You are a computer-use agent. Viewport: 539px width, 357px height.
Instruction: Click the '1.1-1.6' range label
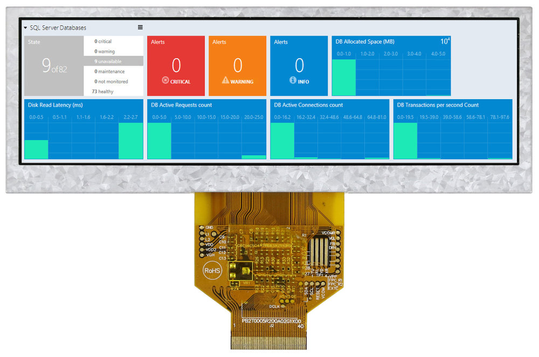click(x=83, y=117)
